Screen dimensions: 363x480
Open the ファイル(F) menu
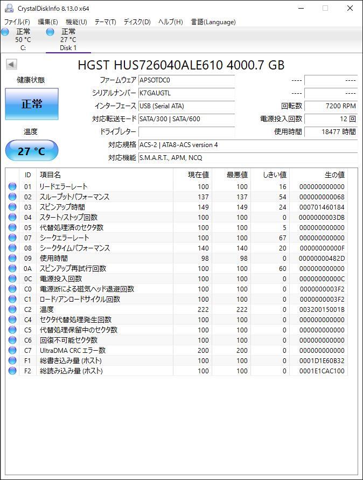17,22
